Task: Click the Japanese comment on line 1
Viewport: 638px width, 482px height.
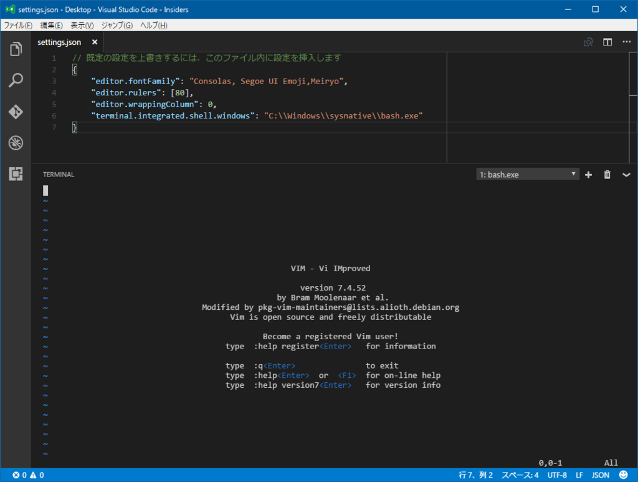Action: pyautogui.click(x=207, y=58)
